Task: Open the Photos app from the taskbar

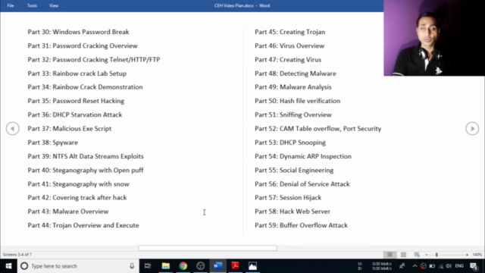Action: 252,266
